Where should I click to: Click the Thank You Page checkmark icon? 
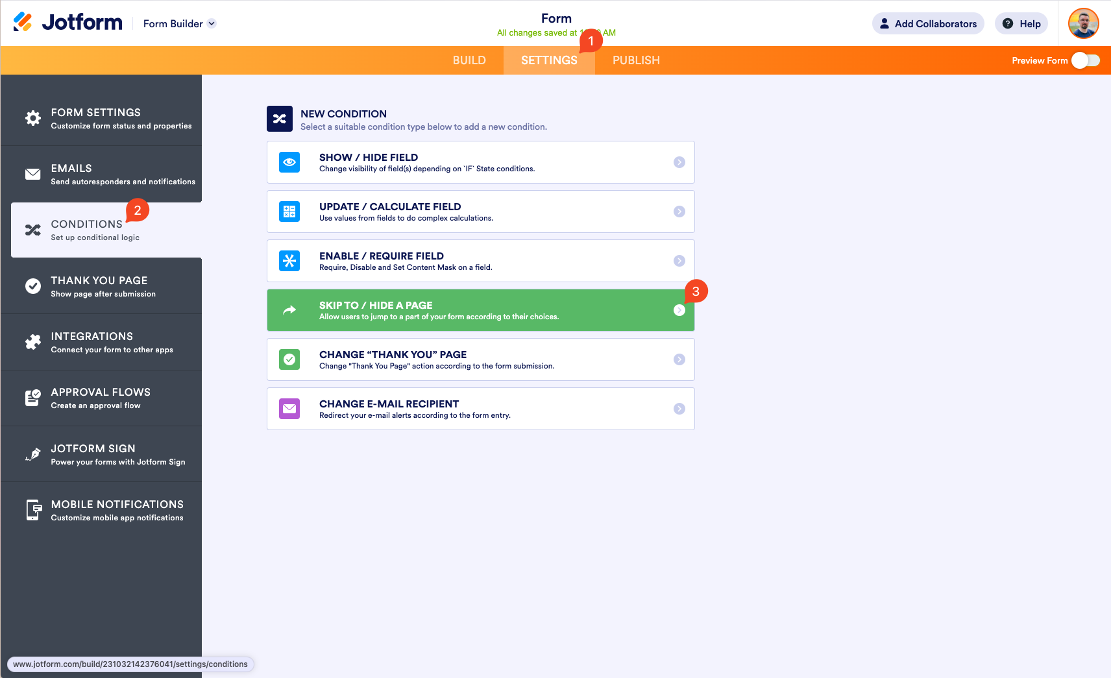click(33, 286)
